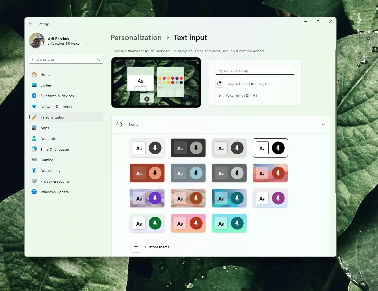Click the Find a setting search box

63,59
